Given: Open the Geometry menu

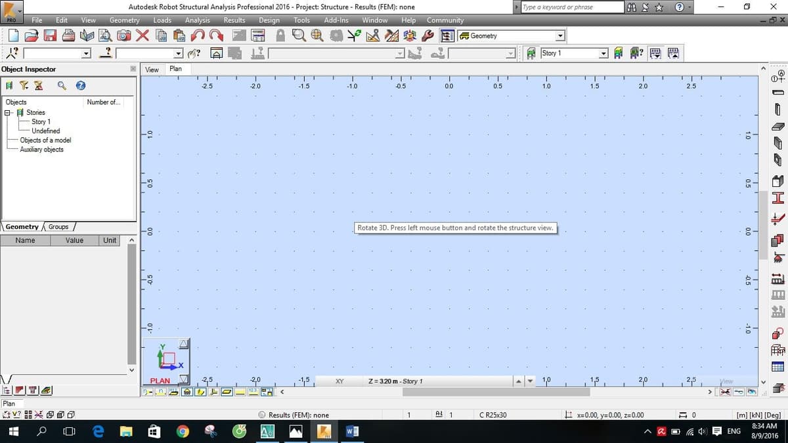Looking at the screenshot, I should click(x=124, y=20).
